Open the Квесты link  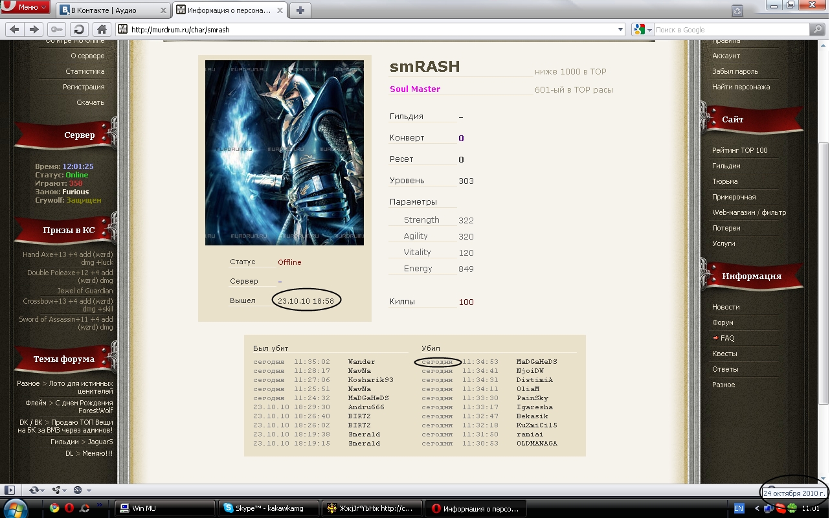pos(724,354)
